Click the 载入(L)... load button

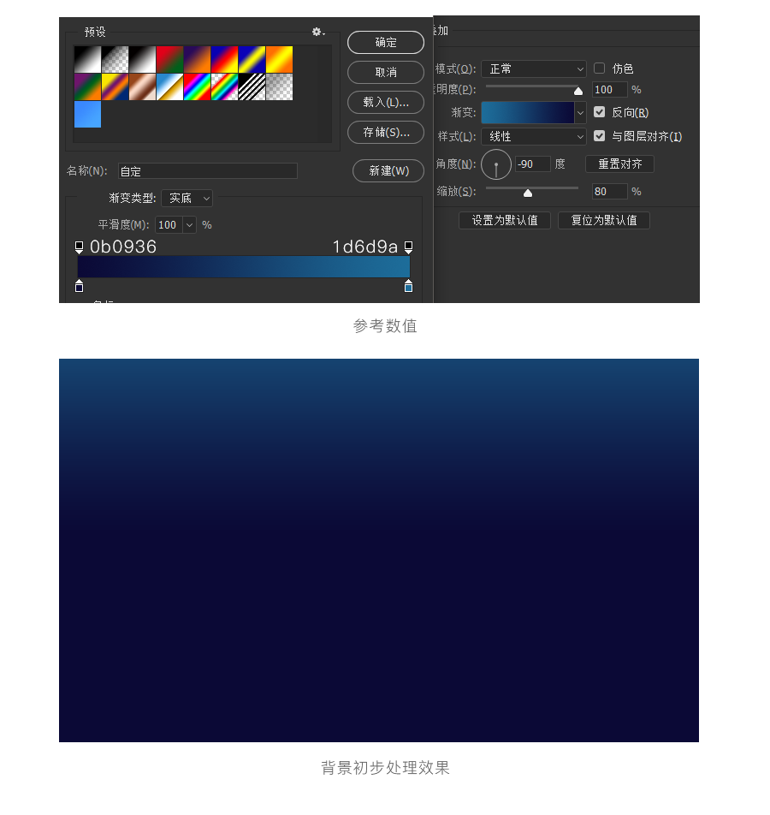(x=386, y=102)
